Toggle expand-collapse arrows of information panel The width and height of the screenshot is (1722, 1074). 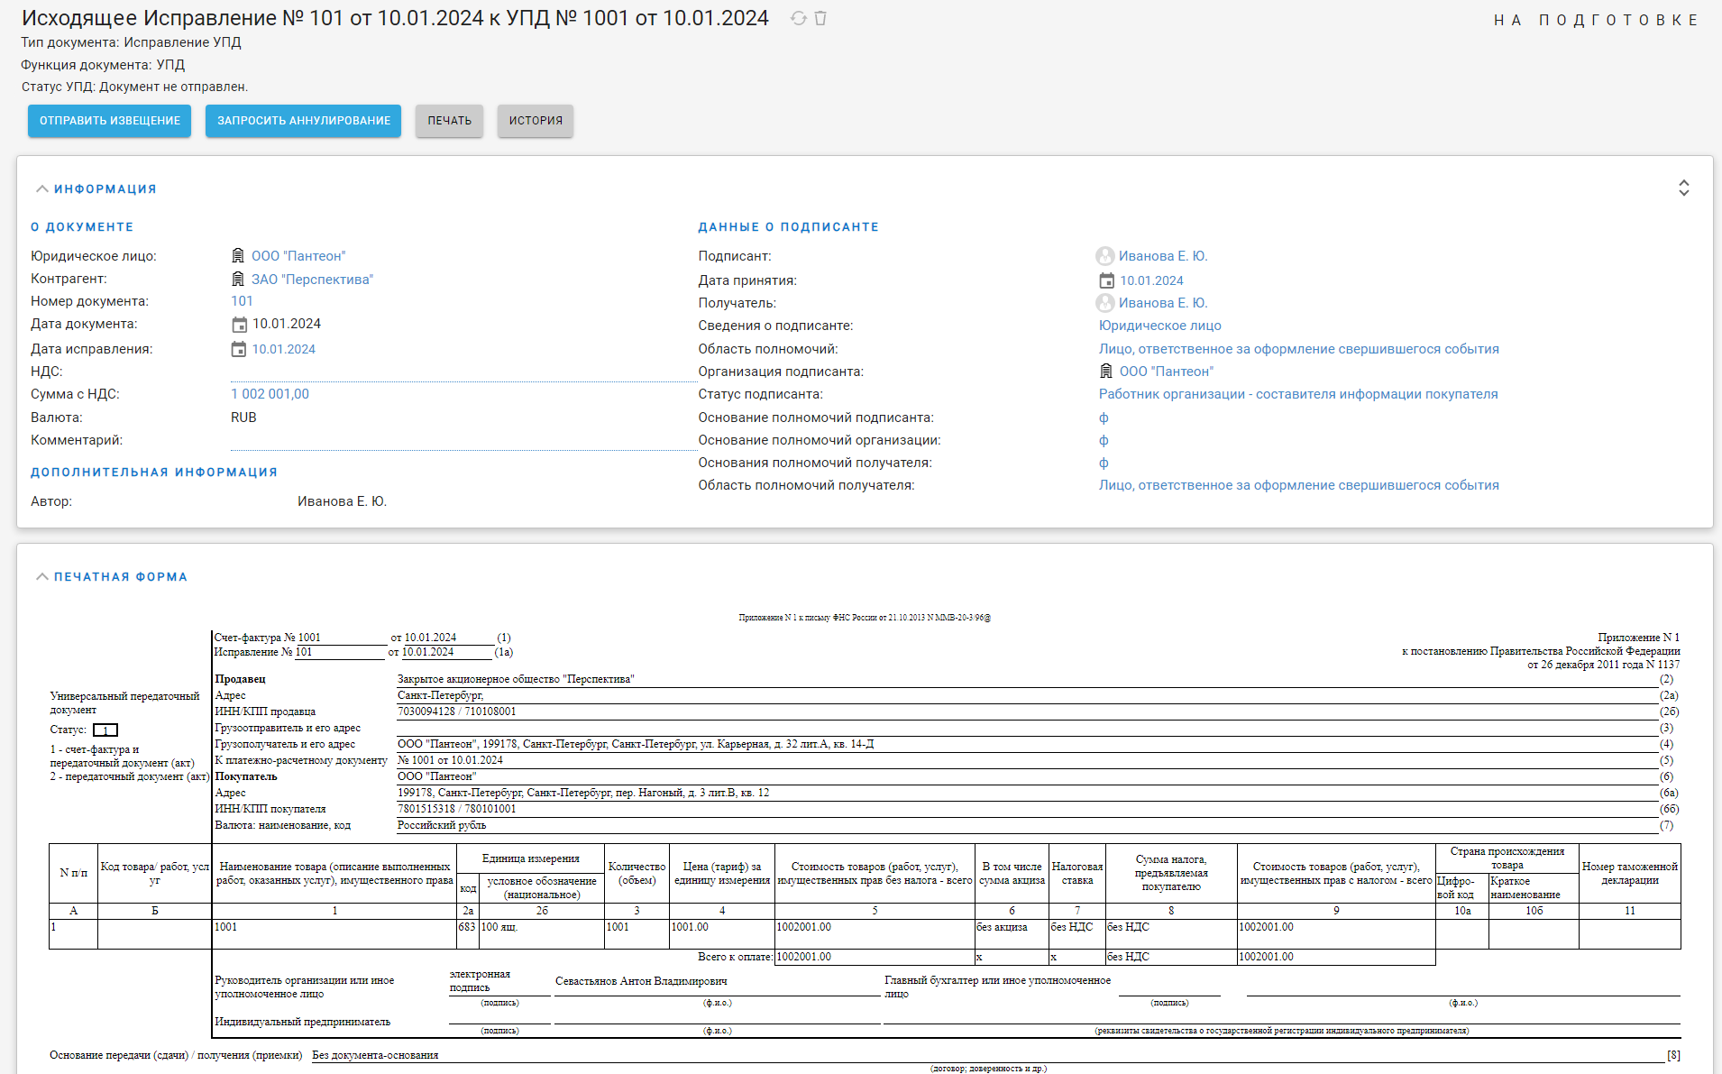click(x=1683, y=188)
